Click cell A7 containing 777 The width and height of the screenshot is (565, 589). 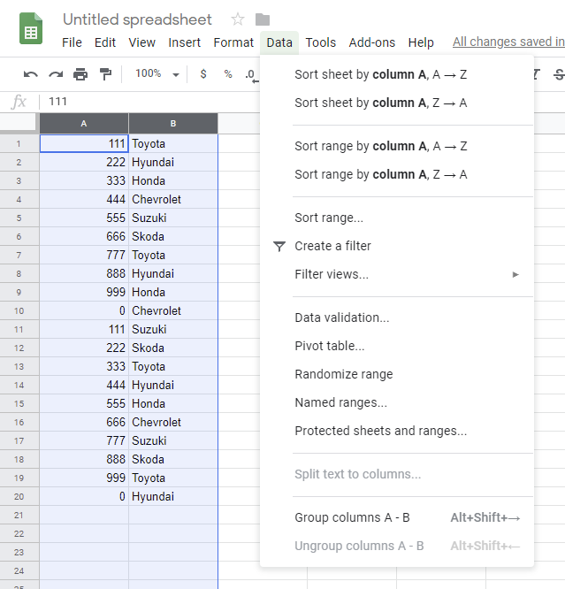[84, 255]
